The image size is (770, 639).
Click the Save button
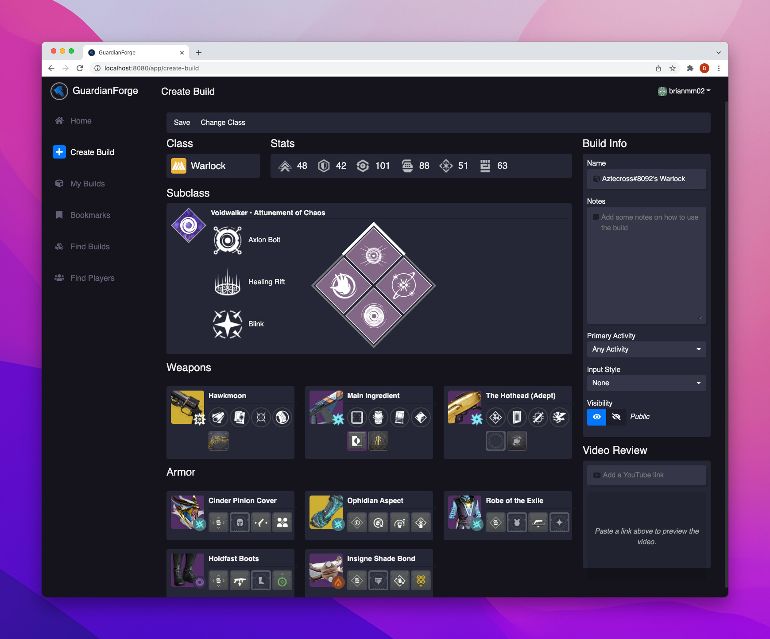(x=182, y=123)
